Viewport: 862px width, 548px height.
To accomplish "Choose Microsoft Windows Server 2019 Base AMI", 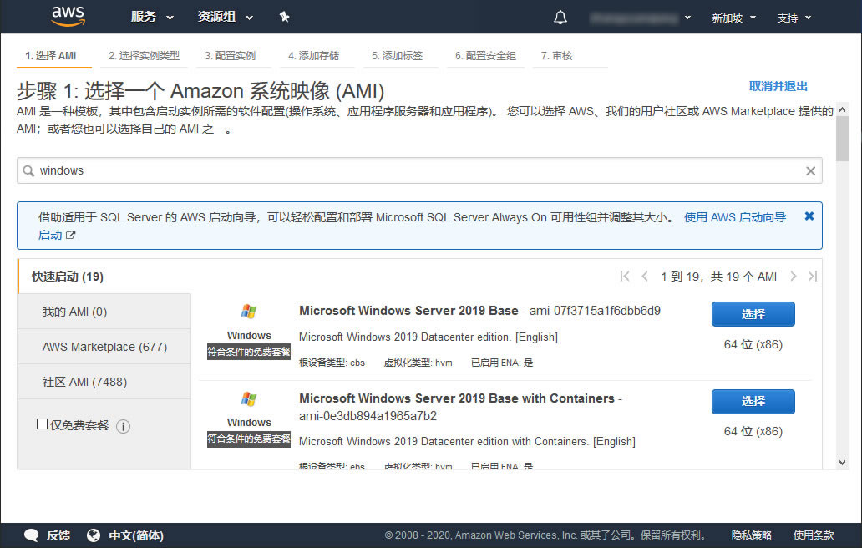I will coord(753,314).
